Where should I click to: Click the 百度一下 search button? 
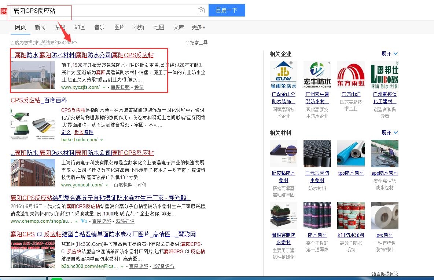(x=227, y=10)
